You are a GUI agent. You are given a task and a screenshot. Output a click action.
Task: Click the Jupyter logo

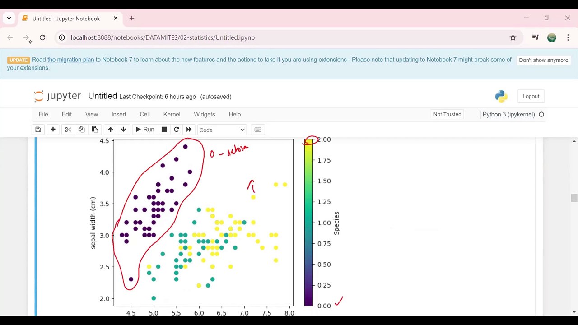click(57, 96)
